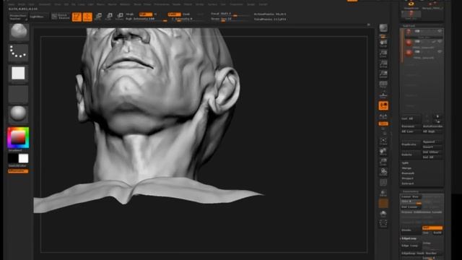This screenshot has height=260, width=462.
Task: Toggle the Zsub button
Action: tap(186, 14)
